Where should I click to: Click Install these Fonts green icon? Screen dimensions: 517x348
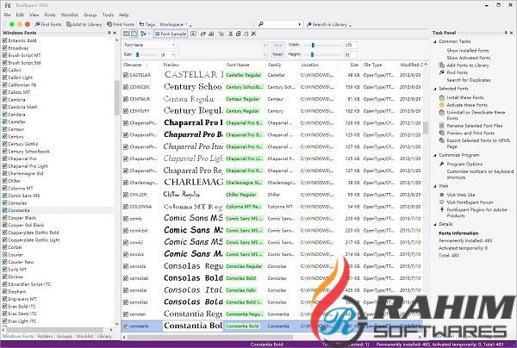[442, 97]
